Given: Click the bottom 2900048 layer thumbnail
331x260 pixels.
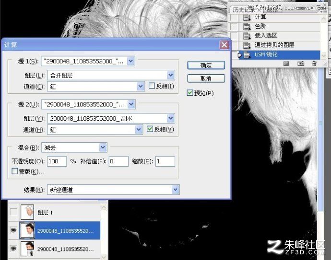Looking at the screenshot, I should pos(27,249).
